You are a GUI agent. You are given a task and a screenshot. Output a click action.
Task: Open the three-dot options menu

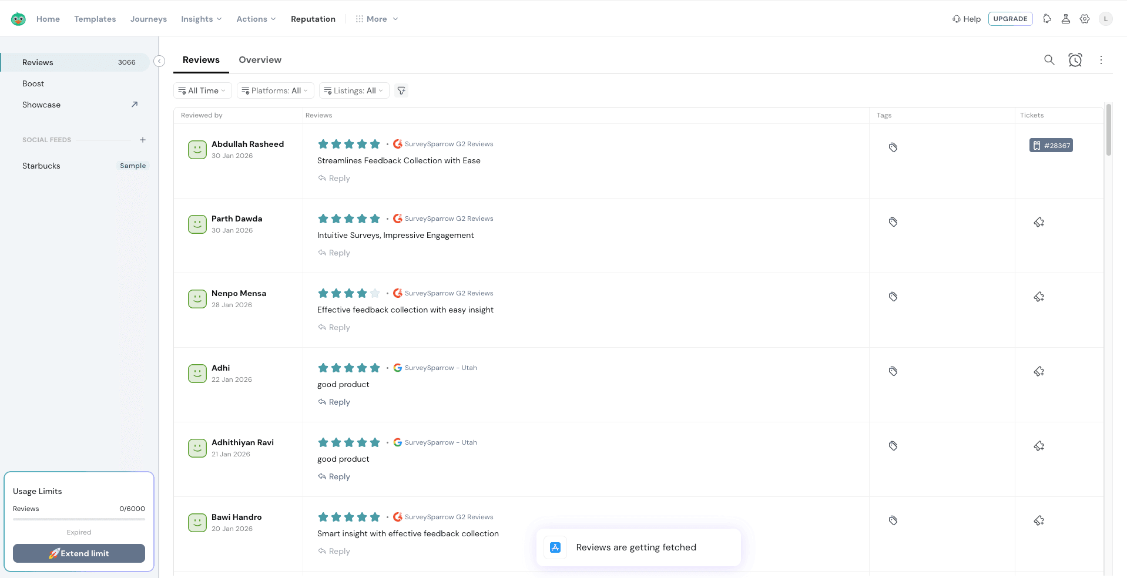coord(1101,60)
